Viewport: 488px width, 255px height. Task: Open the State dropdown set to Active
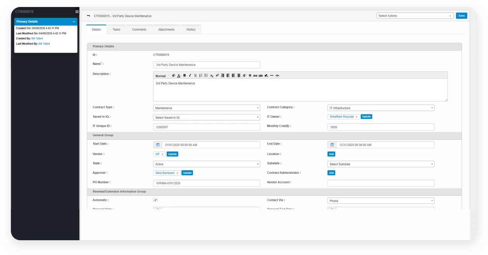click(x=206, y=164)
